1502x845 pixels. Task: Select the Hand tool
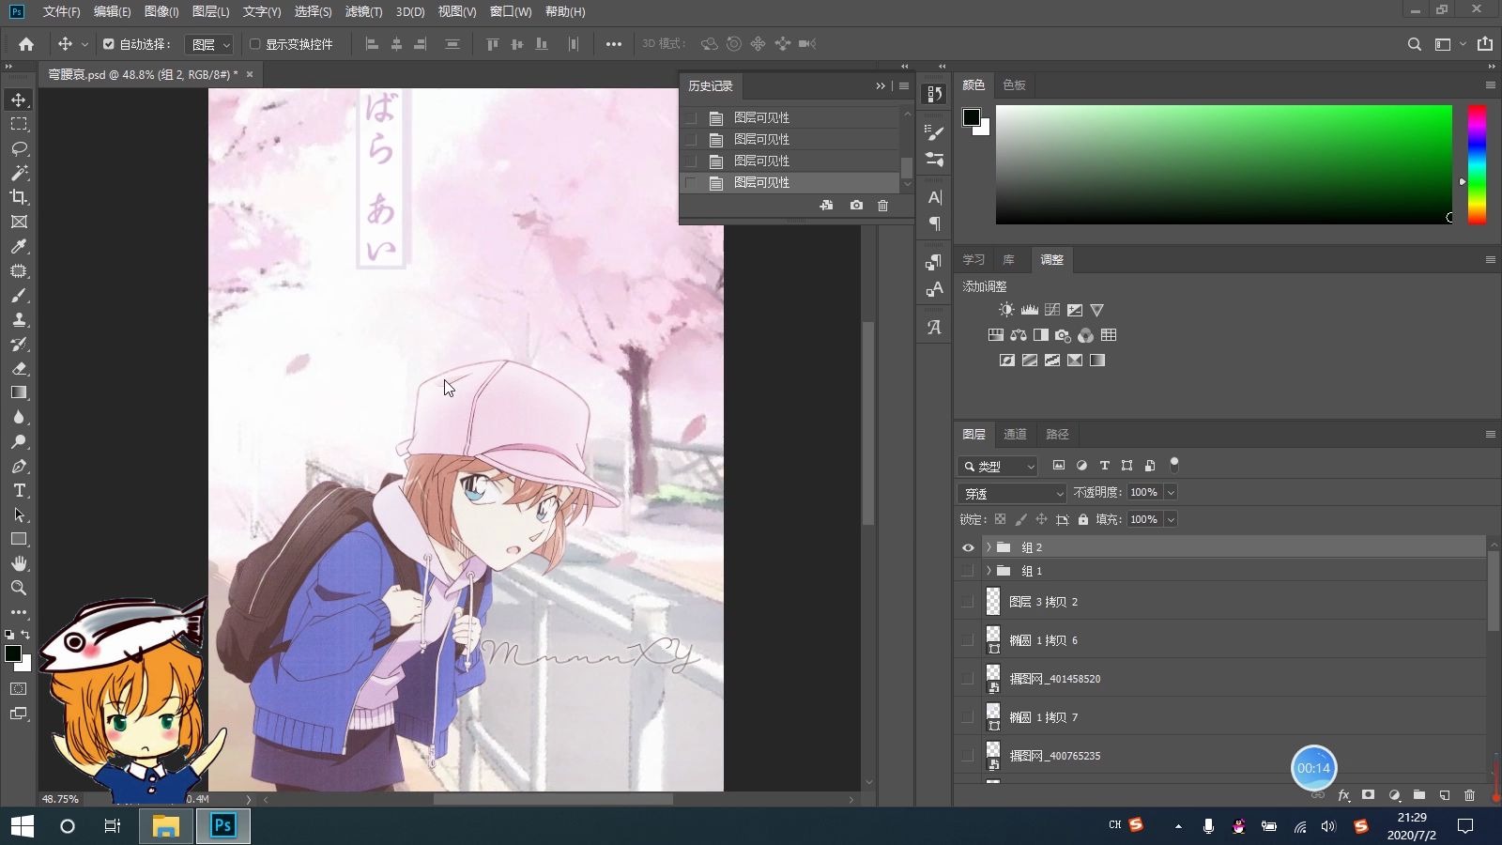click(x=19, y=563)
